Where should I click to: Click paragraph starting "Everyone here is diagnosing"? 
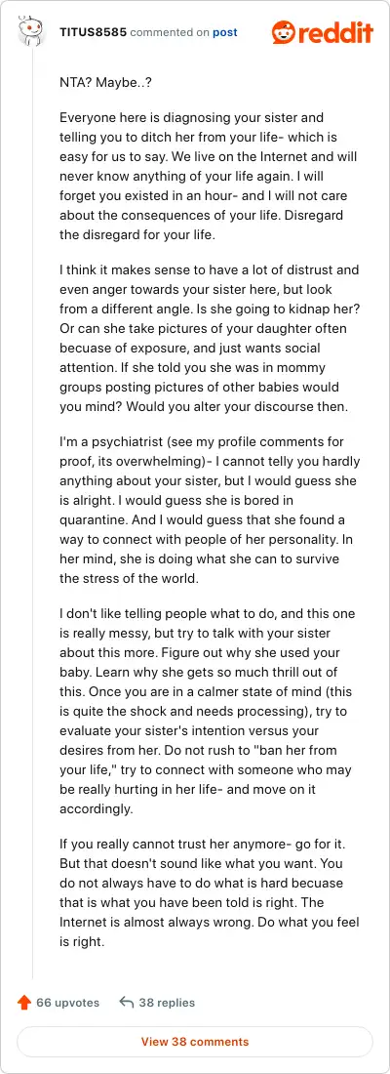[x=209, y=177]
